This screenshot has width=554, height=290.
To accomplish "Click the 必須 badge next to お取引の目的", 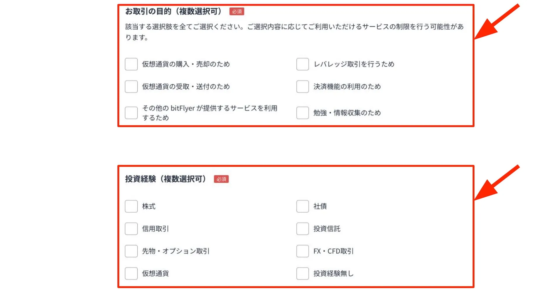I will tap(236, 11).
